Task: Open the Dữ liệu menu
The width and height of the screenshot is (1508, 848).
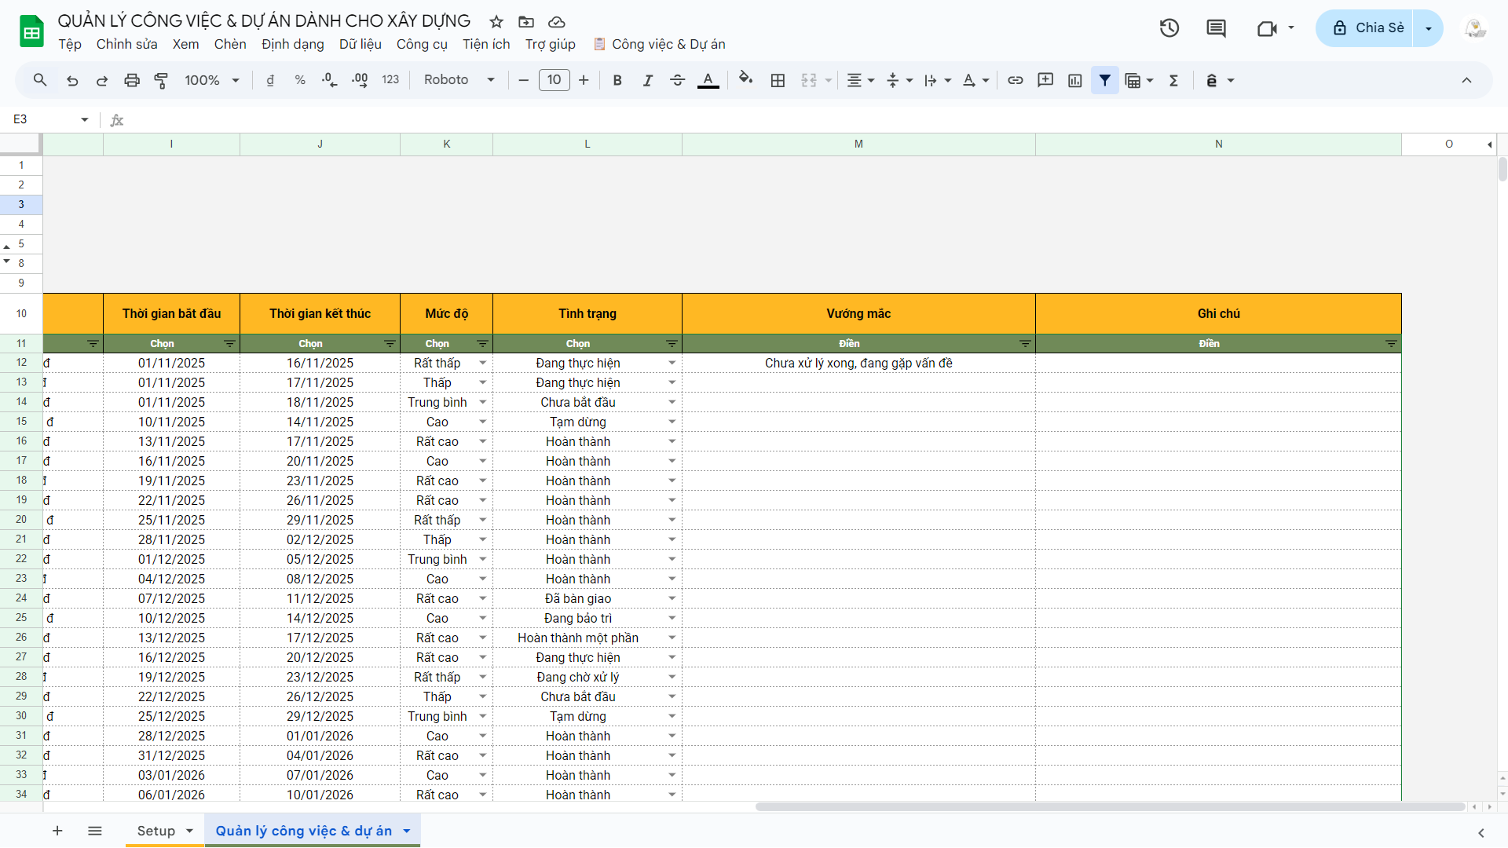Action: tap(360, 44)
